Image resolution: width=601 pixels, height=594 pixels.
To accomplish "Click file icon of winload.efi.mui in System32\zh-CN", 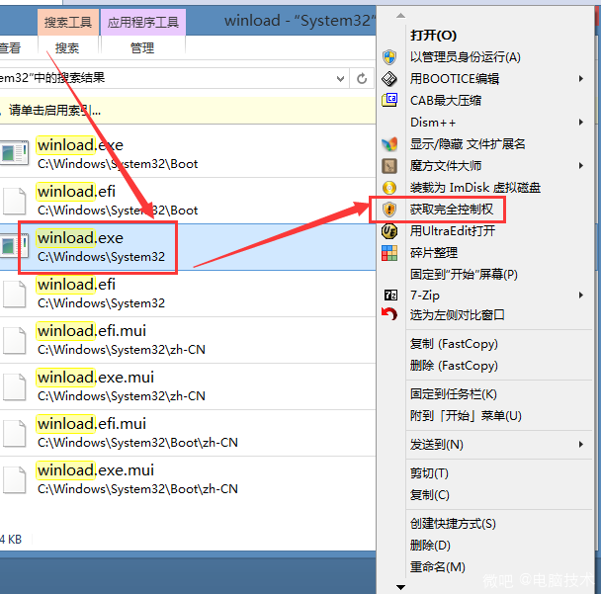I will tap(15, 340).
